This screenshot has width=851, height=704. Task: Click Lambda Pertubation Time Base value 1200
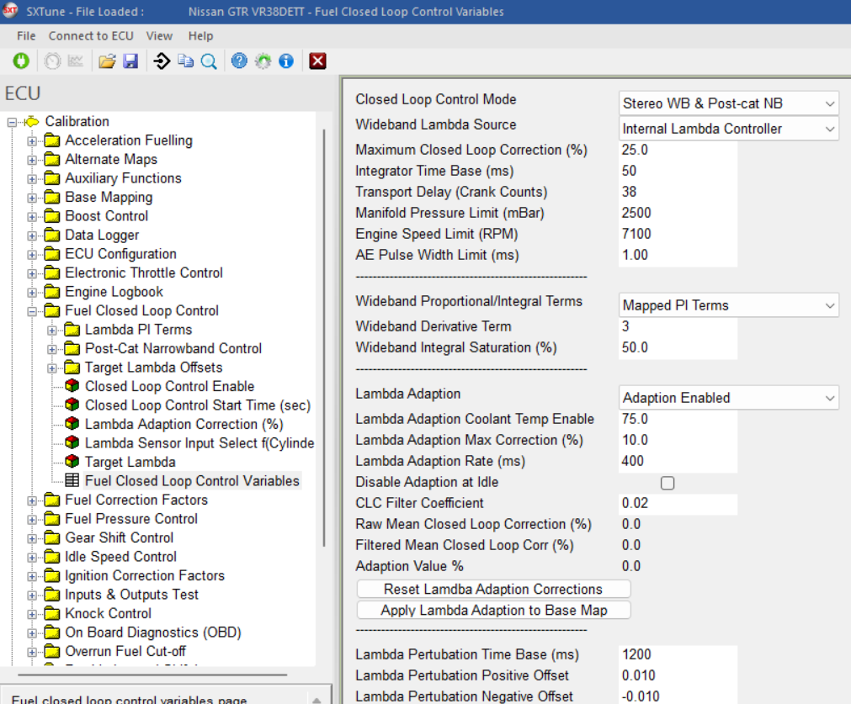678,654
